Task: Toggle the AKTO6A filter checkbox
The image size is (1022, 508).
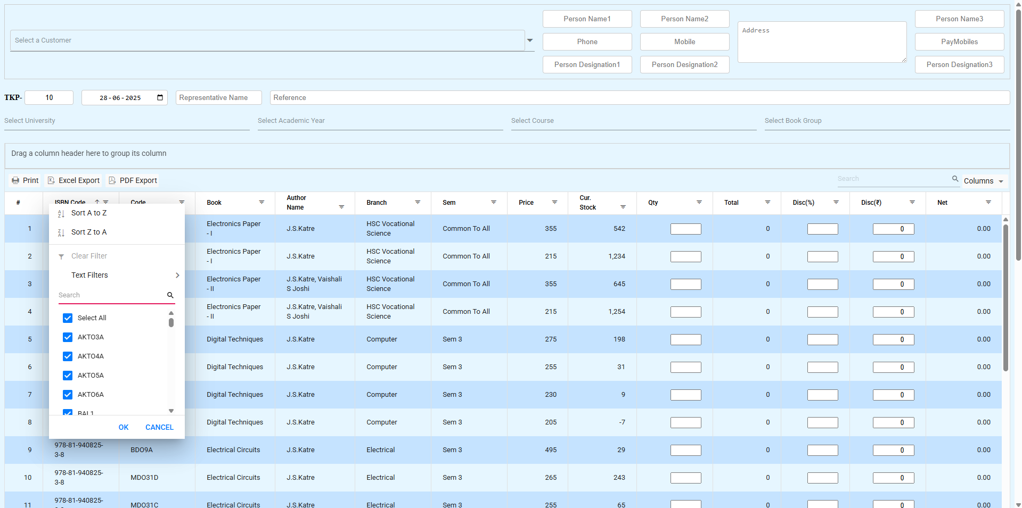Action: tap(67, 394)
